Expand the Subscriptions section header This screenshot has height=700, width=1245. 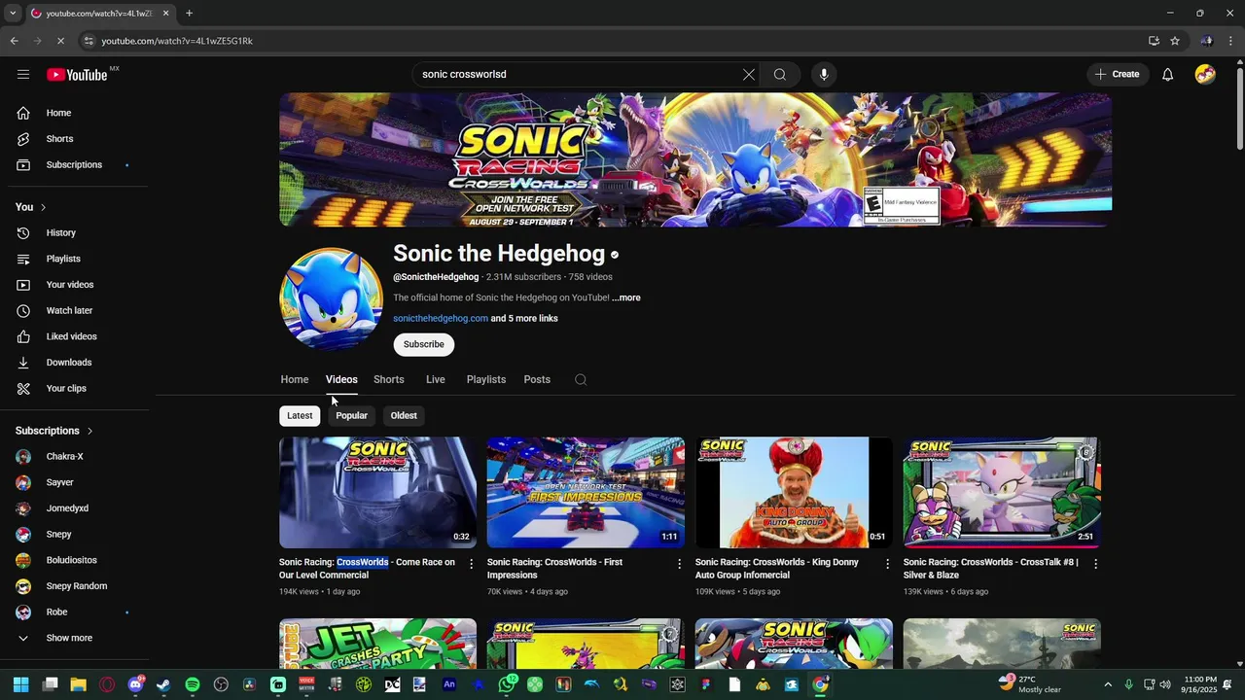[x=54, y=431]
